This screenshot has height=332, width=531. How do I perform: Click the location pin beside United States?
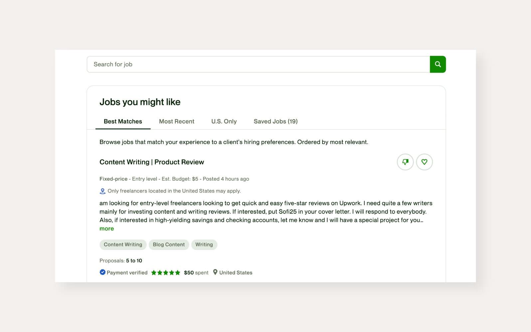pos(215,272)
